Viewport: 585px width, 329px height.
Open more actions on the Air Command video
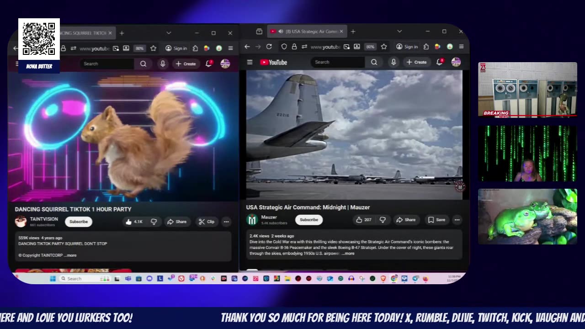[x=457, y=220]
